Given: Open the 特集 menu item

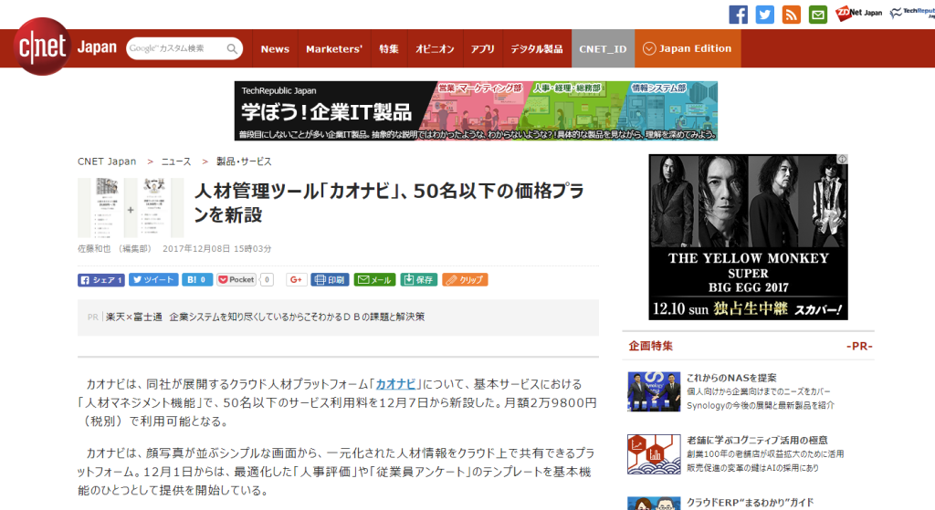Looking at the screenshot, I should (x=389, y=49).
